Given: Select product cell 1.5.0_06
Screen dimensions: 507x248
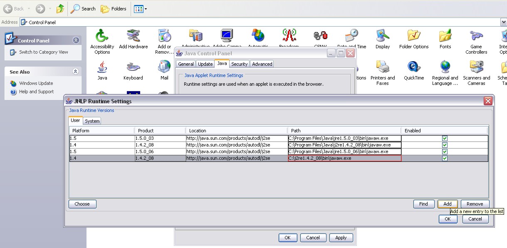Looking at the screenshot, I should pyautogui.click(x=160, y=151).
